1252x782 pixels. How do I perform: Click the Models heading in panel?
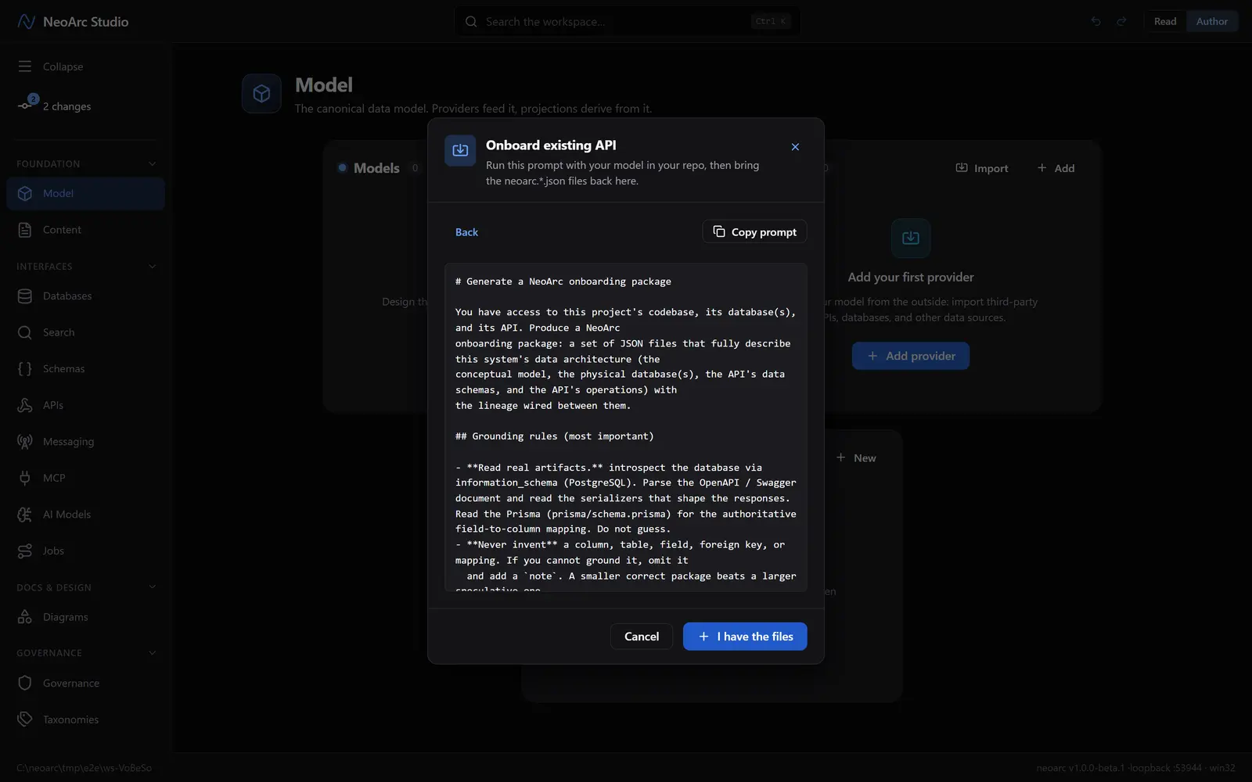(x=376, y=168)
